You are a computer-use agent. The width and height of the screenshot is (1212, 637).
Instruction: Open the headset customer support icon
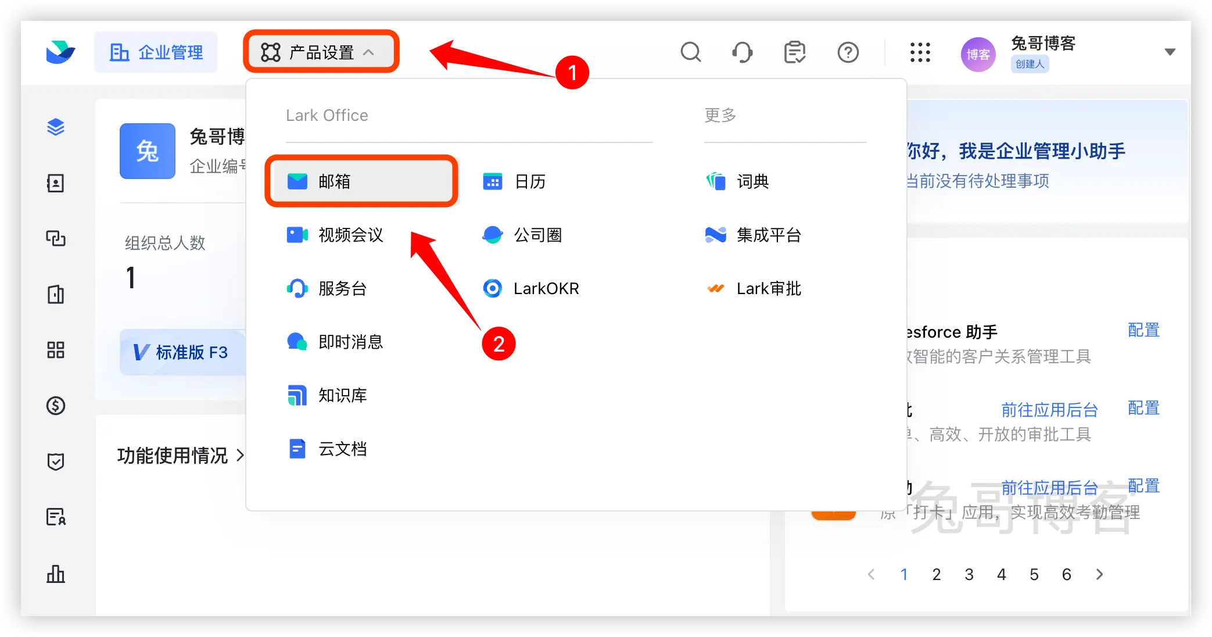(x=742, y=52)
